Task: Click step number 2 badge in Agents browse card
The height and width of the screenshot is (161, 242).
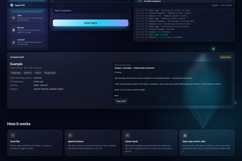Action: (70, 136)
